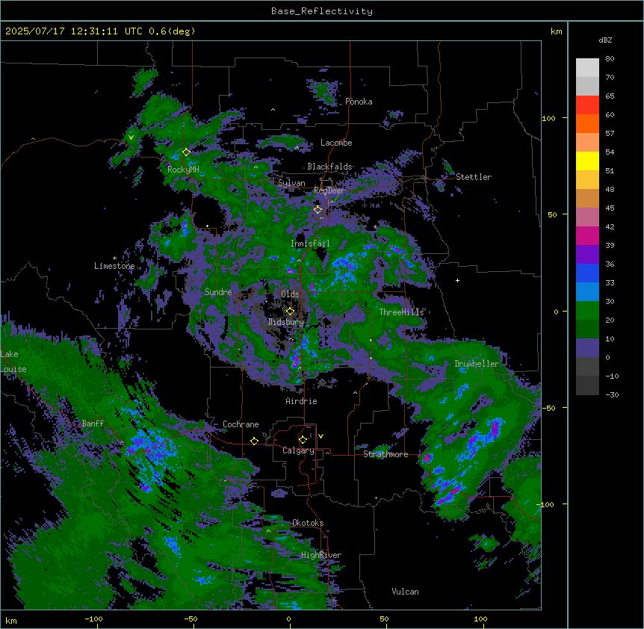Click the Olds town label

click(290, 294)
